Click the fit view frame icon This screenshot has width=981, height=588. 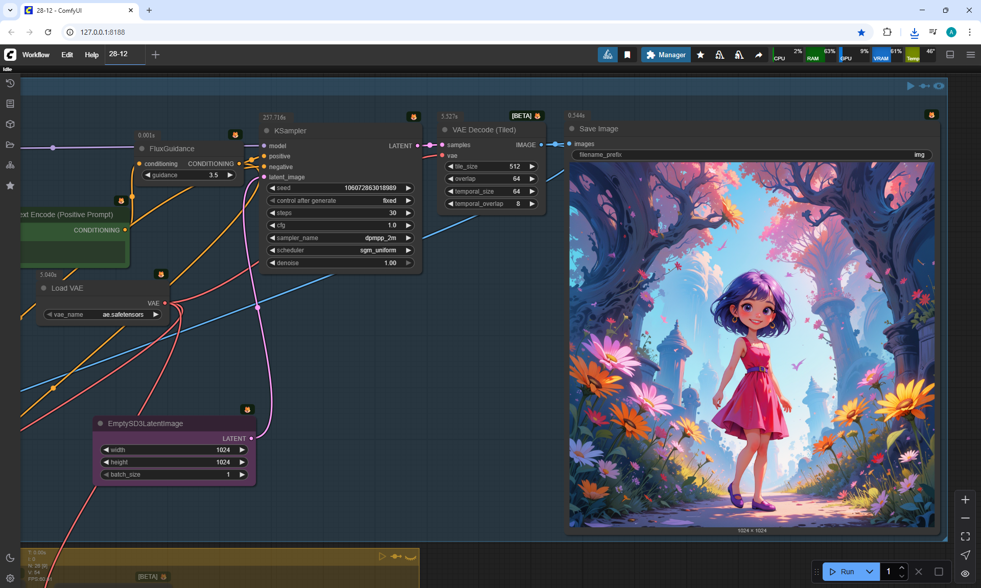(x=965, y=536)
